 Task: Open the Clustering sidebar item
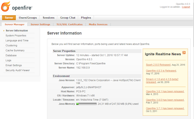12,46
